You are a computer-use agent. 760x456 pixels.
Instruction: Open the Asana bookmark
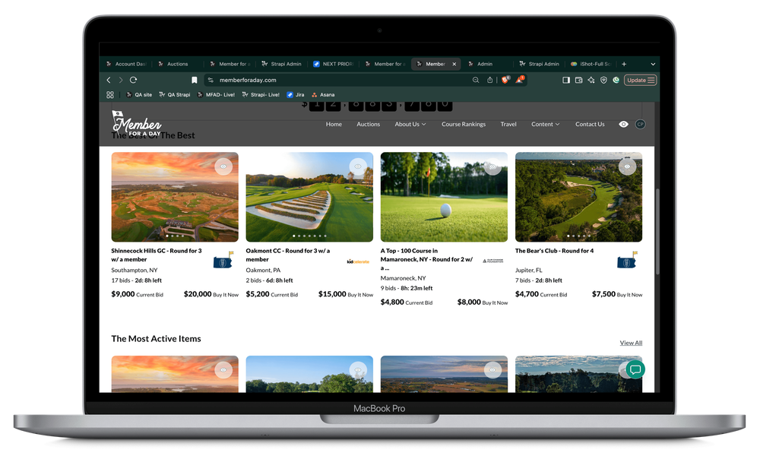[323, 95]
